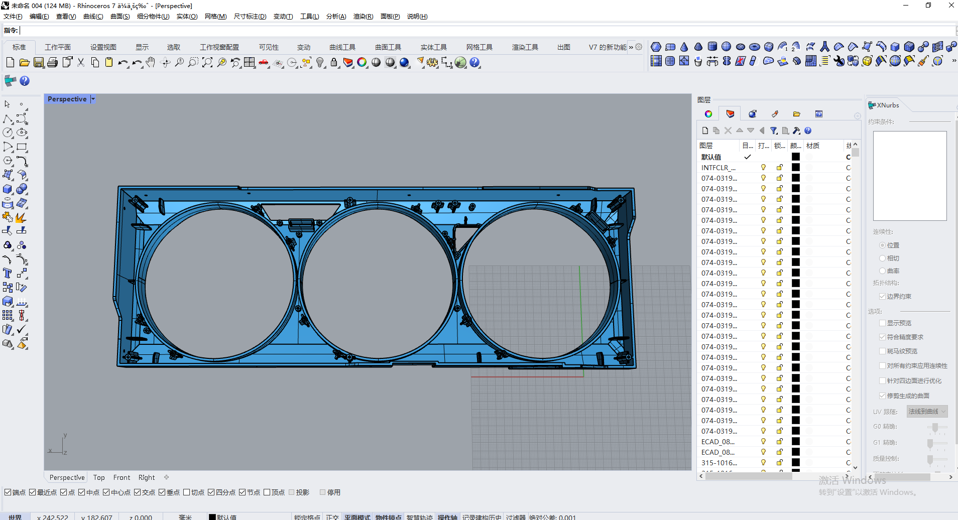Click the Zoom Extents toolbar icon
958x520 pixels.
point(207,62)
